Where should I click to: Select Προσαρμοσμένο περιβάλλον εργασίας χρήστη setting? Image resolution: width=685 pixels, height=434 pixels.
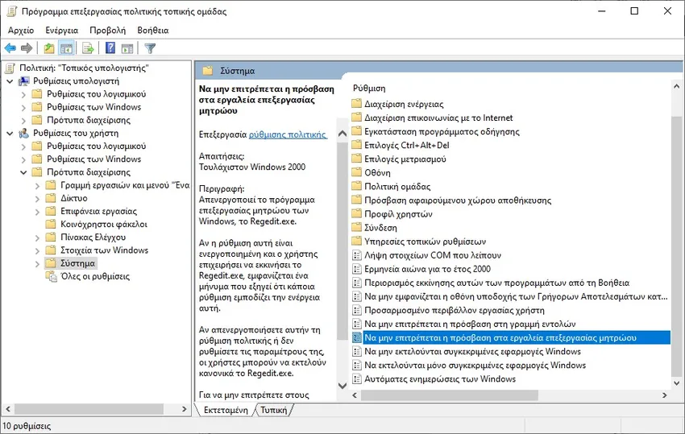pos(455,310)
